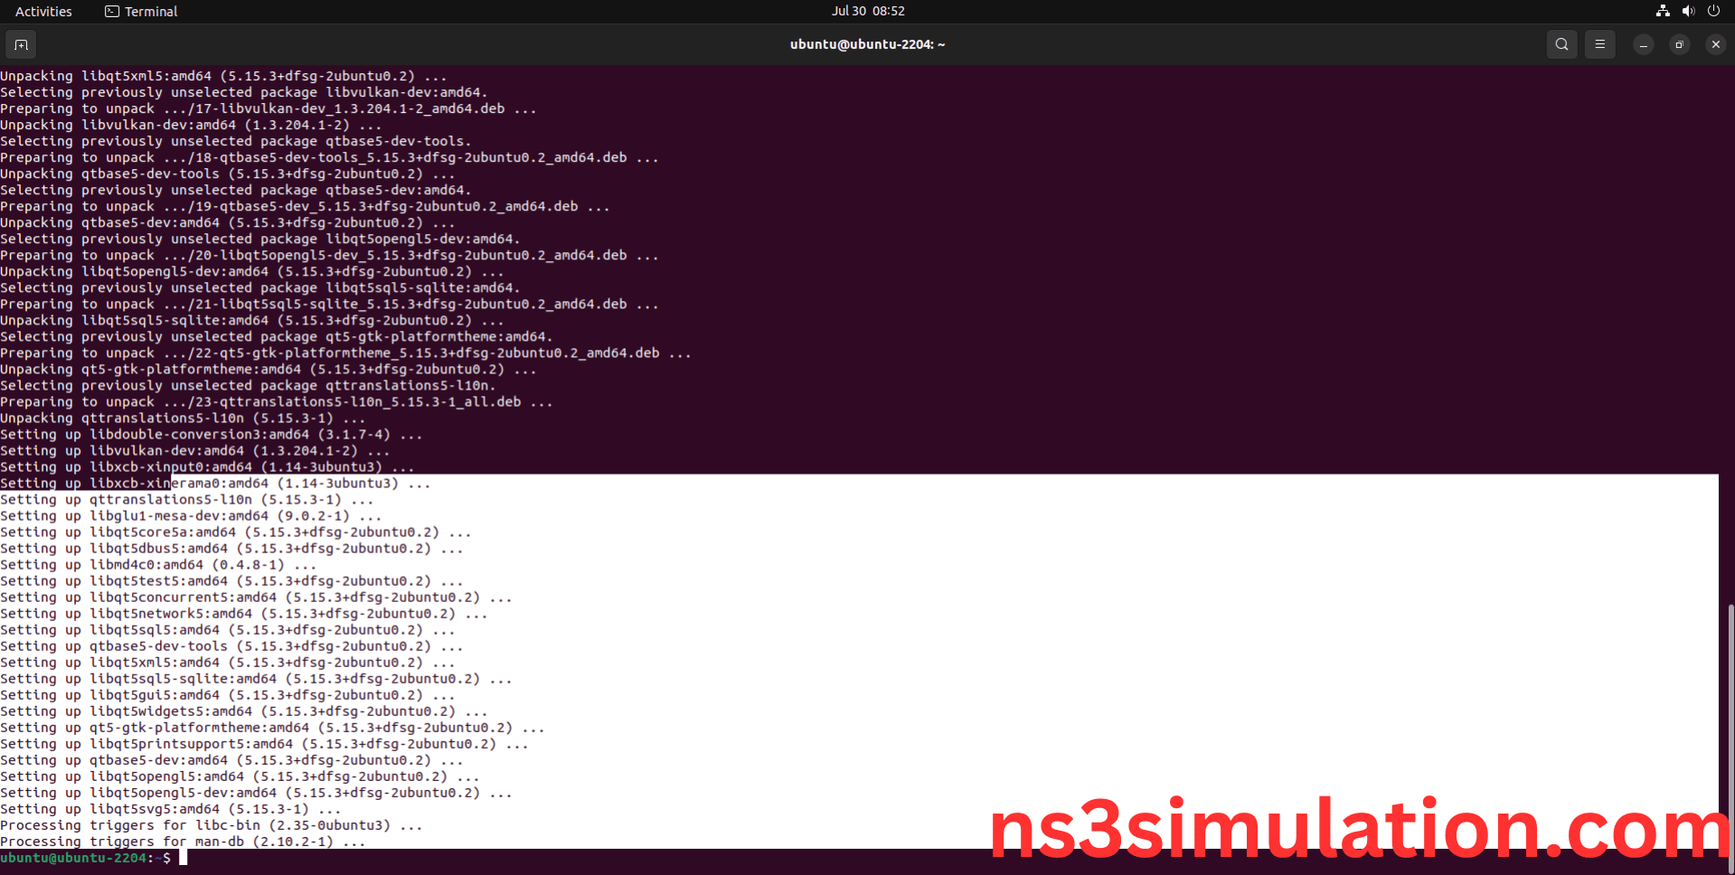Screen dimensions: 1735x875
Task: Expand the system status tray menu
Action: click(1687, 11)
